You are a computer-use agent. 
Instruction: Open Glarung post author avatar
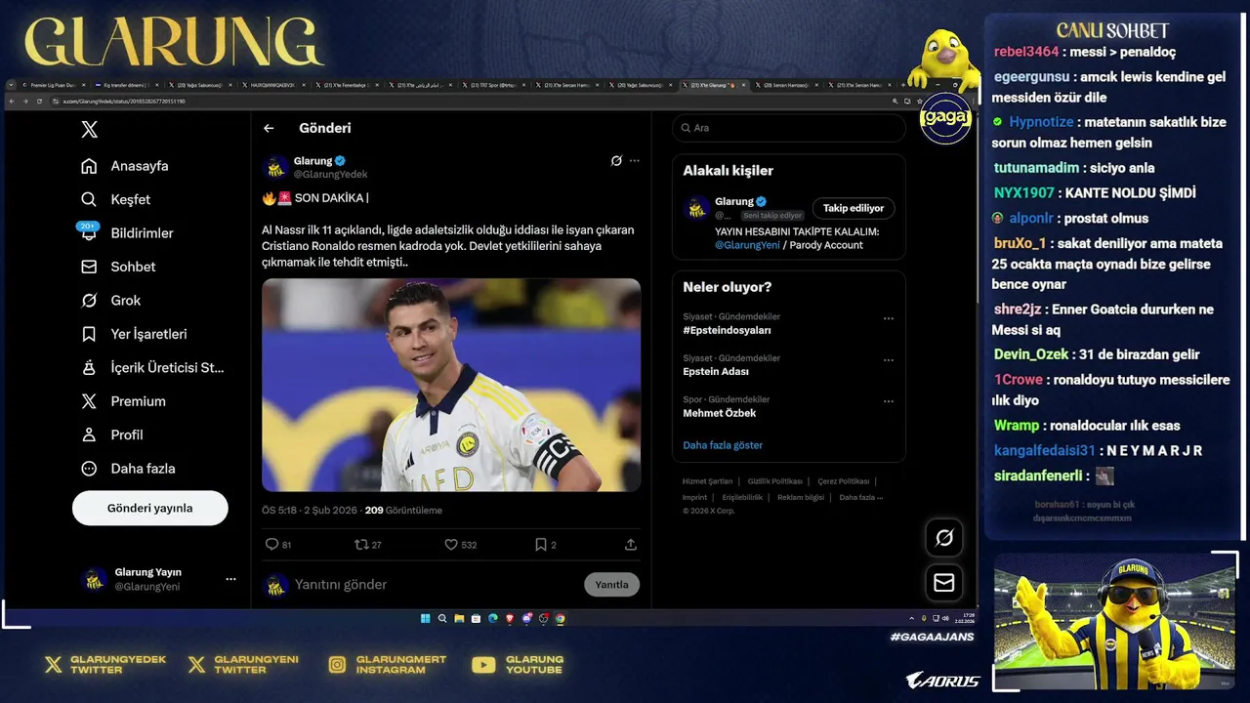[275, 167]
